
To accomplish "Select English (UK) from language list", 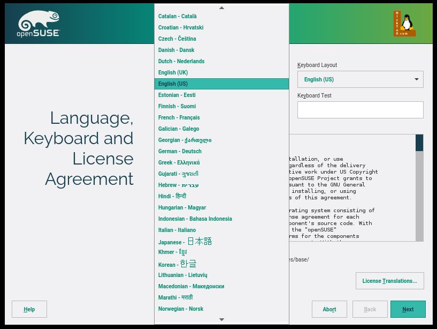I will pos(173,72).
